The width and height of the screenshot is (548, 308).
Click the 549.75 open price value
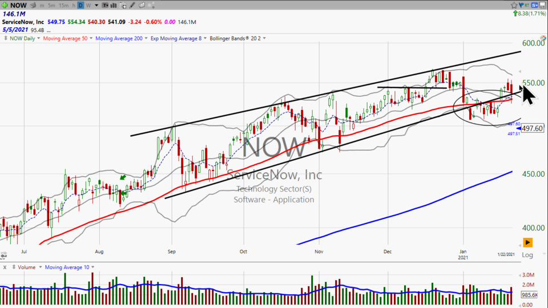pyautogui.click(x=57, y=22)
